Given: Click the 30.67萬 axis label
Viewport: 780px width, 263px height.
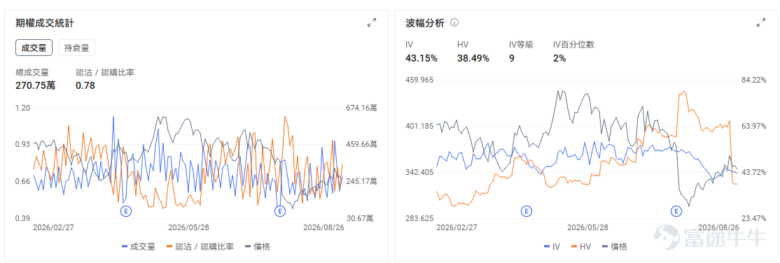Looking at the screenshot, I should [363, 218].
